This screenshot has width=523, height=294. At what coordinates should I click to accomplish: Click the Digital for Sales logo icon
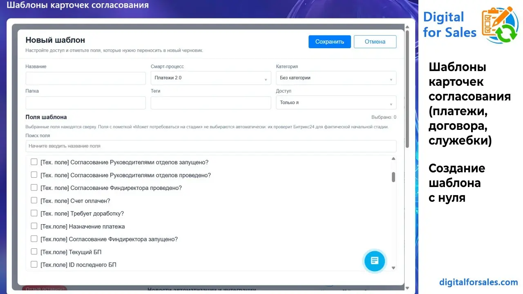pos(500,25)
